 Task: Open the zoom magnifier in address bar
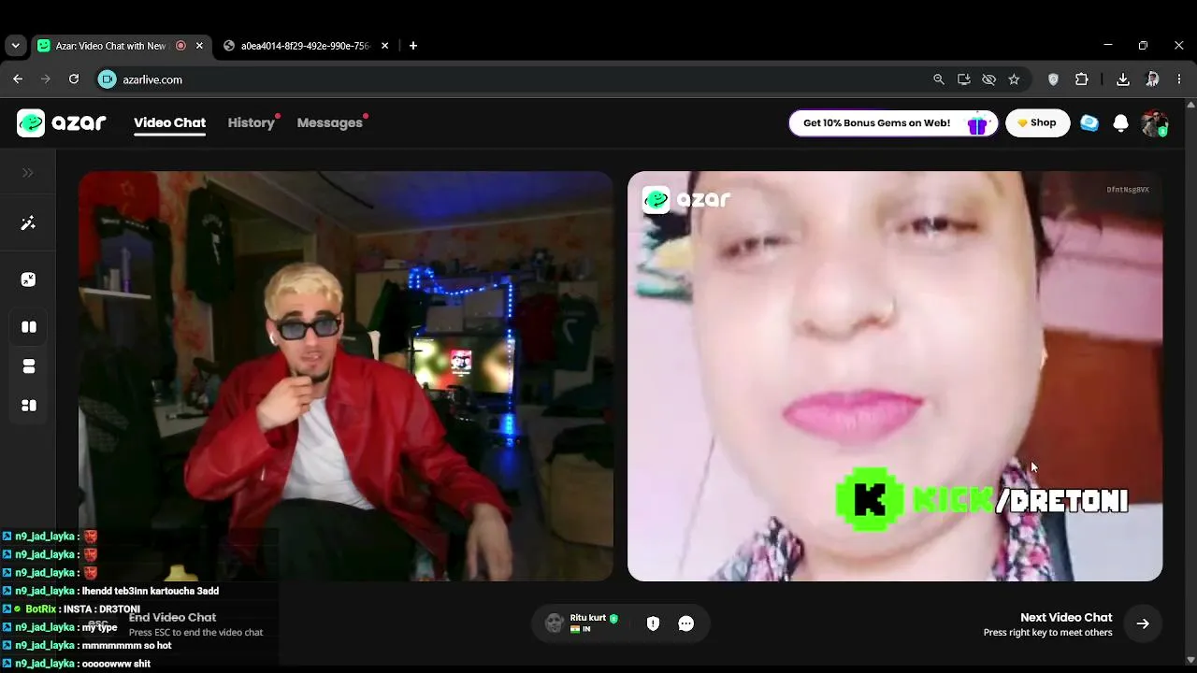(x=939, y=79)
